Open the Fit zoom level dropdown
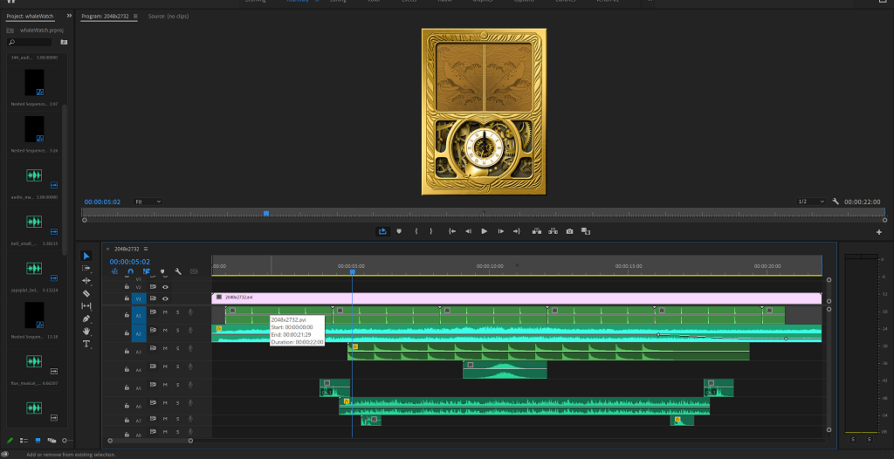 147,202
